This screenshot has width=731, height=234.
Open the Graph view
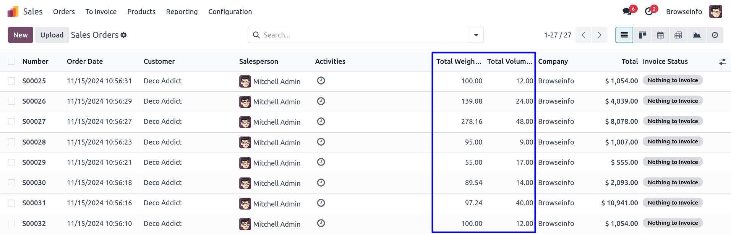[x=697, y=35]
